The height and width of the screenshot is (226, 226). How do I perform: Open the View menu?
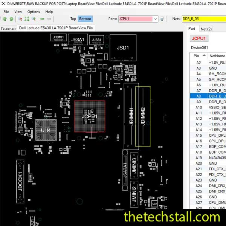click(x=18, y=12)
